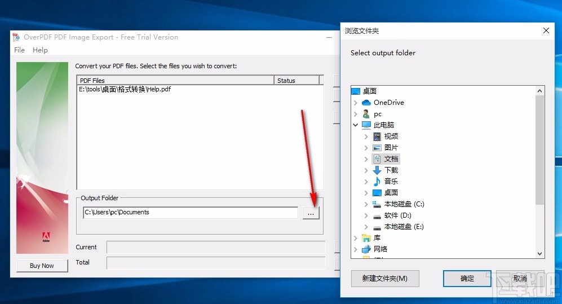Click 新建文件夹(M) new folder button

click(x=385, y=279)
